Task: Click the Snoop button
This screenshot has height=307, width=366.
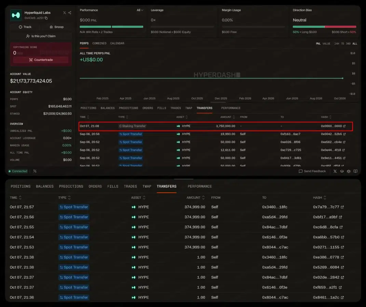Action: (56, 27)
